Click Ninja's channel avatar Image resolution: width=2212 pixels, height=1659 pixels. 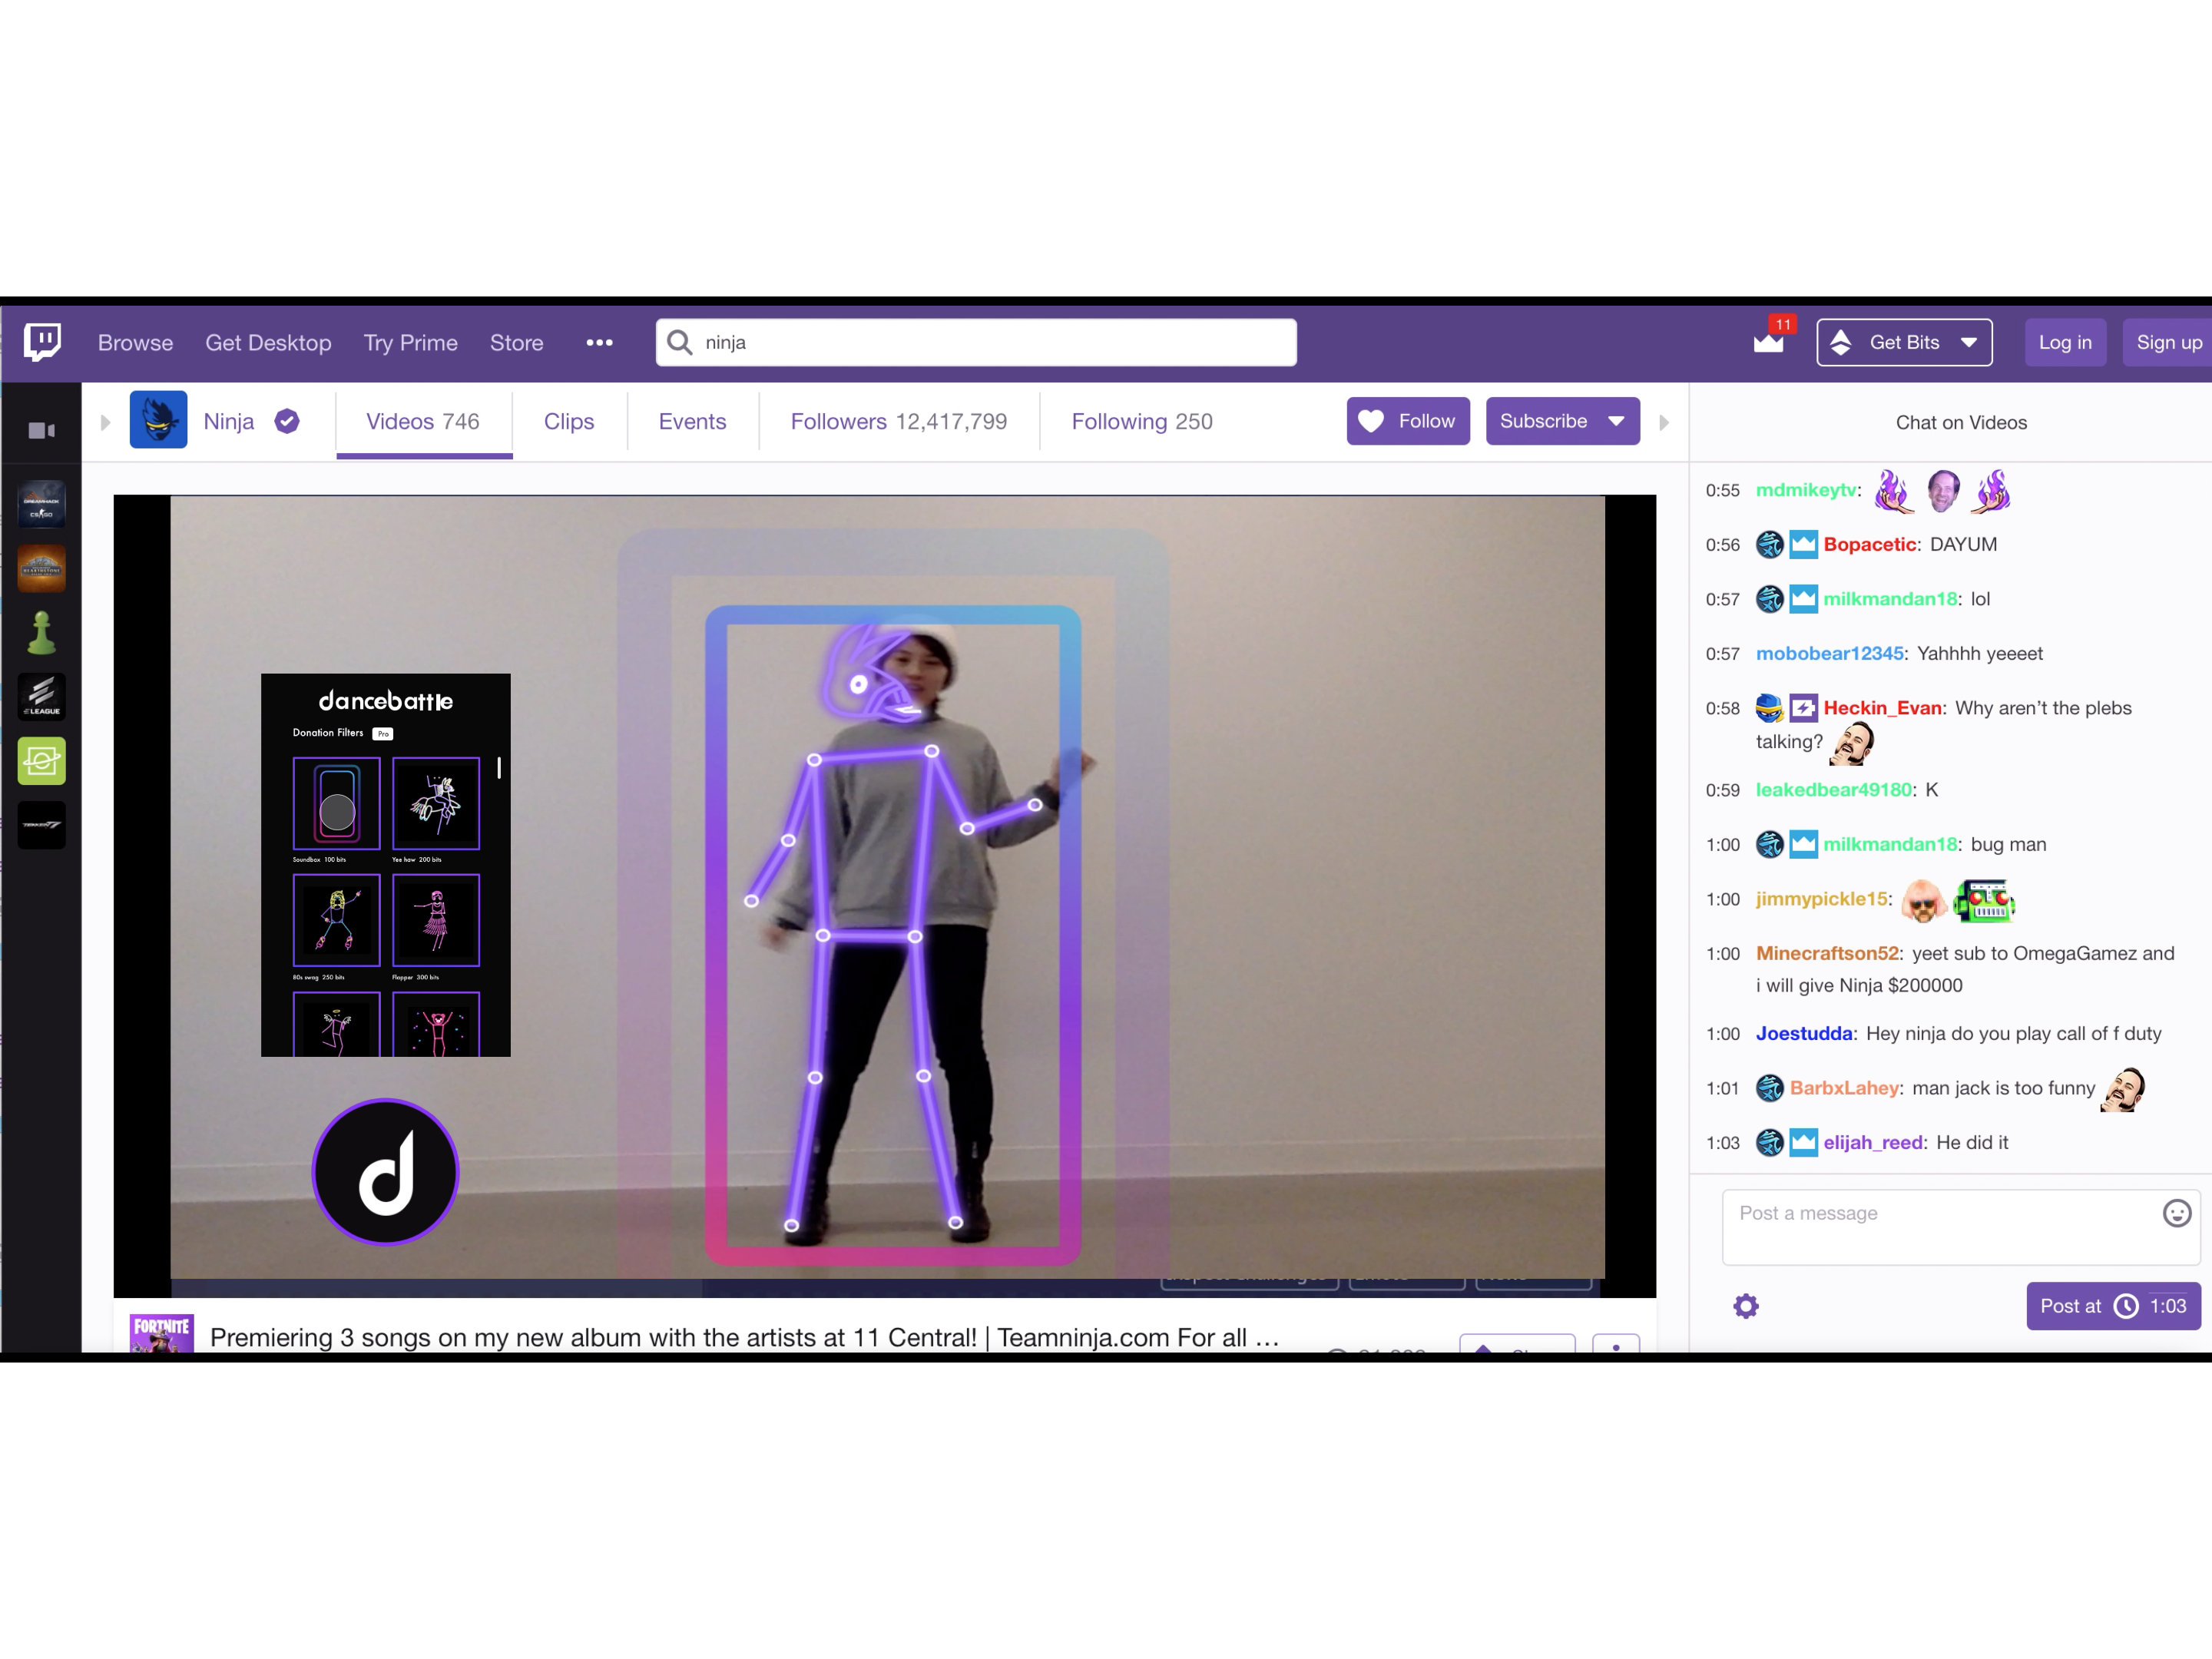pos(158,420)
